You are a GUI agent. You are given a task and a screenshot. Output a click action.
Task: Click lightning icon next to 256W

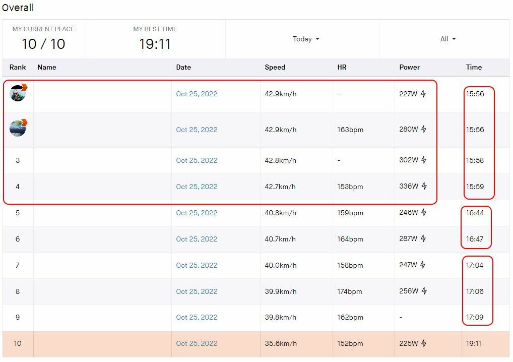(x=424, y=291)
